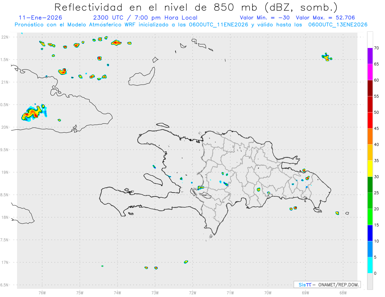Select the orange 40-45 dBZ color band
The width and height of the screenshot is (385, 297).
click(370, 136)
